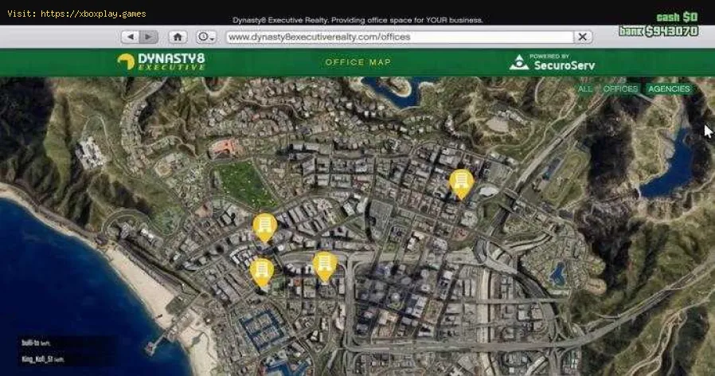Filter map by OFFICES
The height and width of the screenshot is (376, 715).
click(x=620, y=89)
